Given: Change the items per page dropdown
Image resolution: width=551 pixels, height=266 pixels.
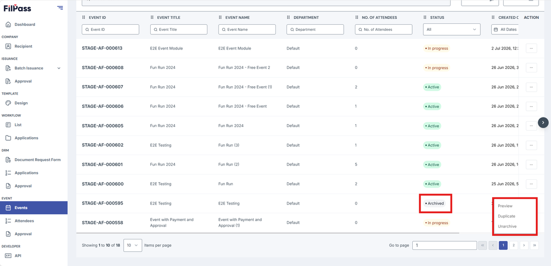Looking at the screenshot, I should 132,245.
